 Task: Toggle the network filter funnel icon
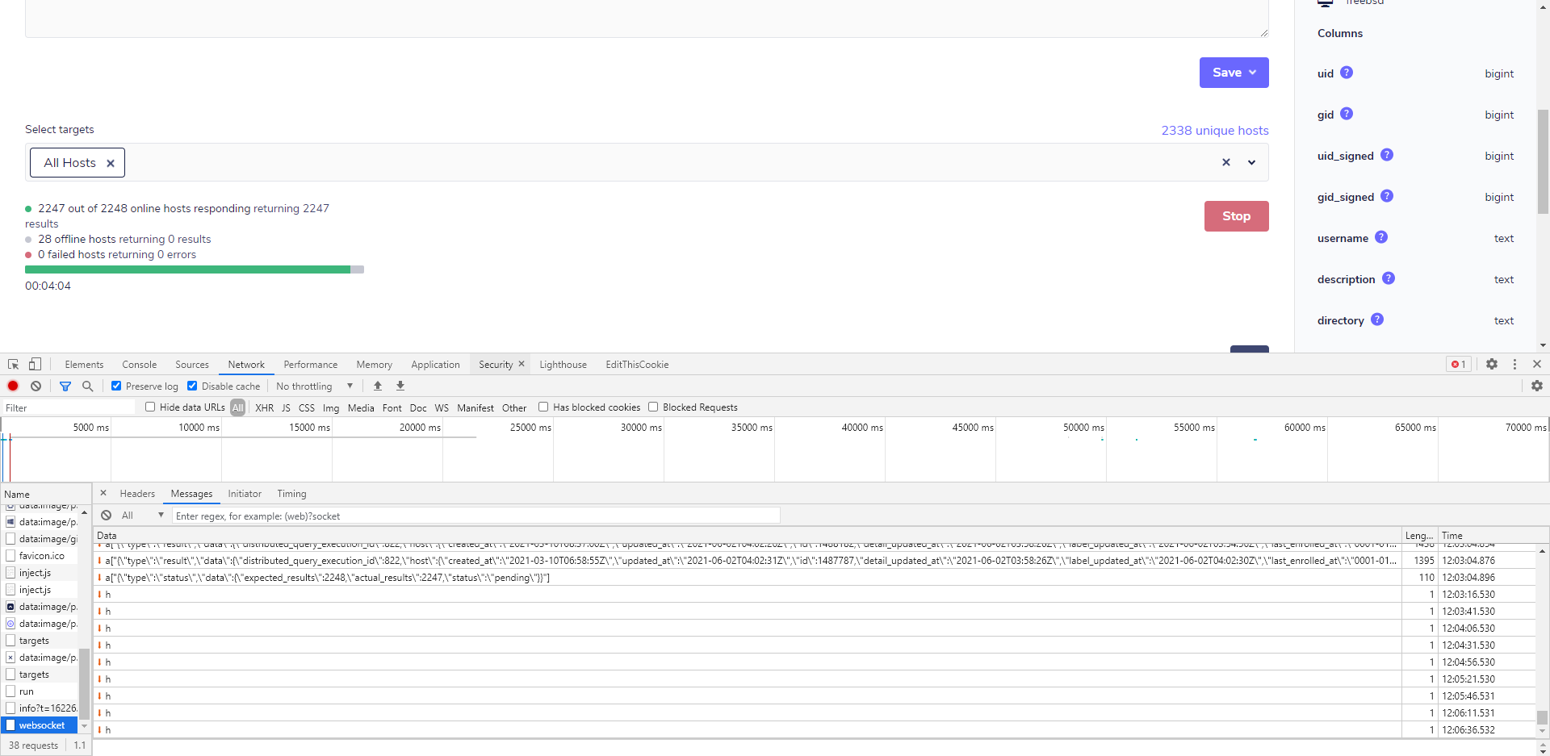pyautogui.click(x=65, y=386)
